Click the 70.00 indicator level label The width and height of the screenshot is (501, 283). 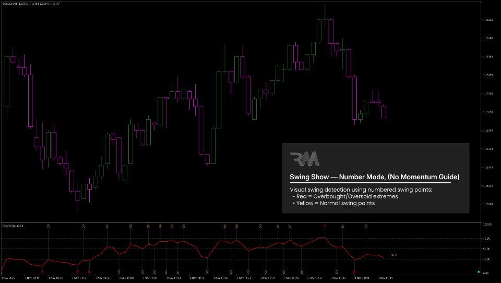486,239
